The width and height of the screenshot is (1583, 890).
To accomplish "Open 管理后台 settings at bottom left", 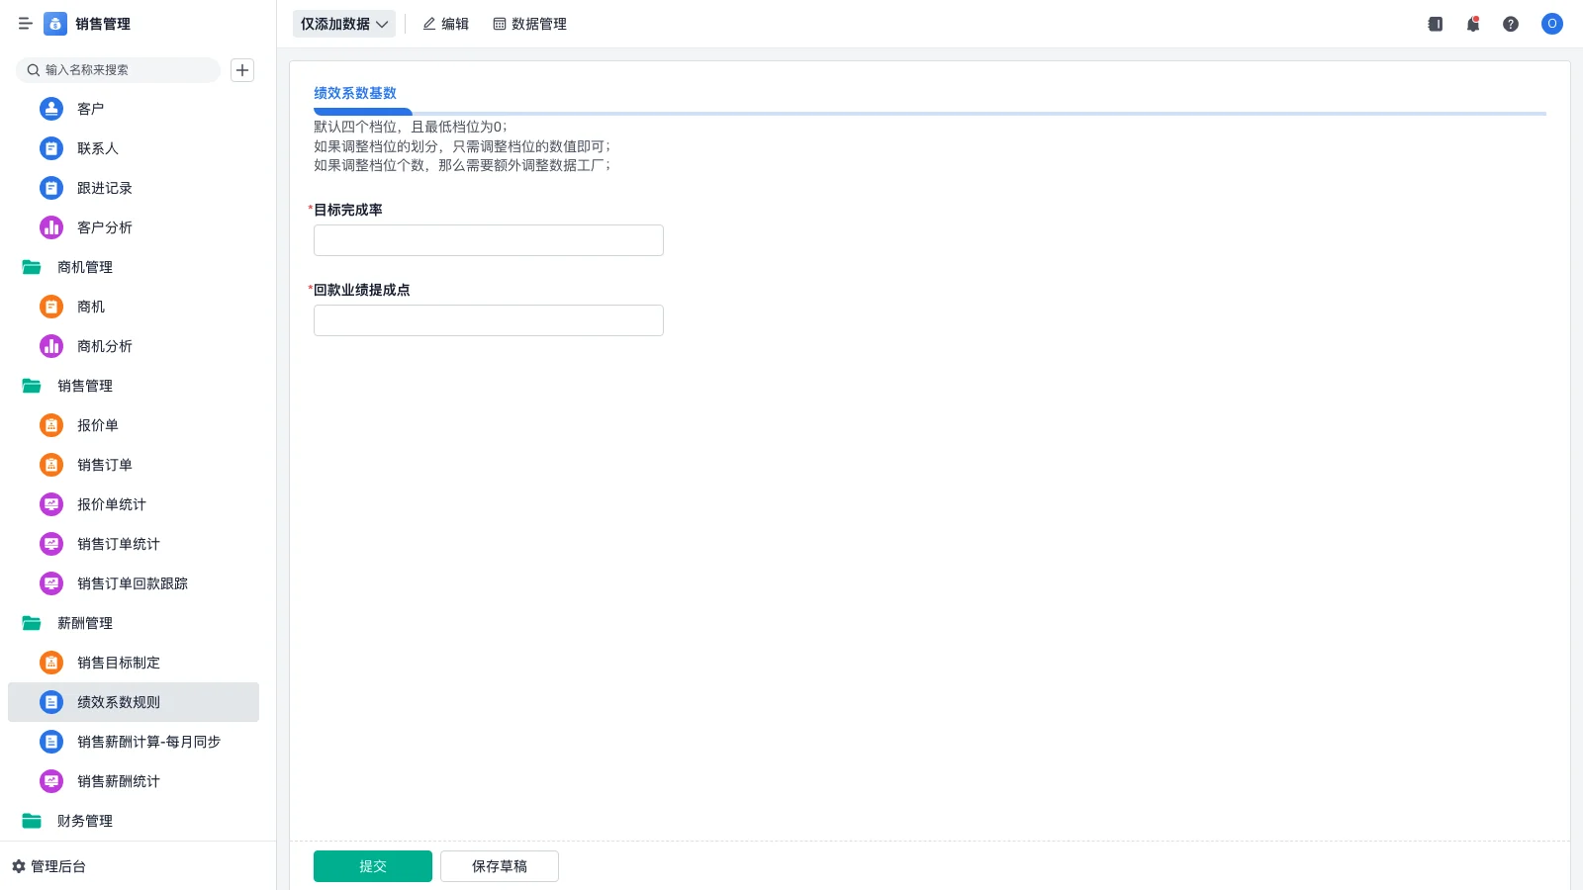I will point(54,866).
